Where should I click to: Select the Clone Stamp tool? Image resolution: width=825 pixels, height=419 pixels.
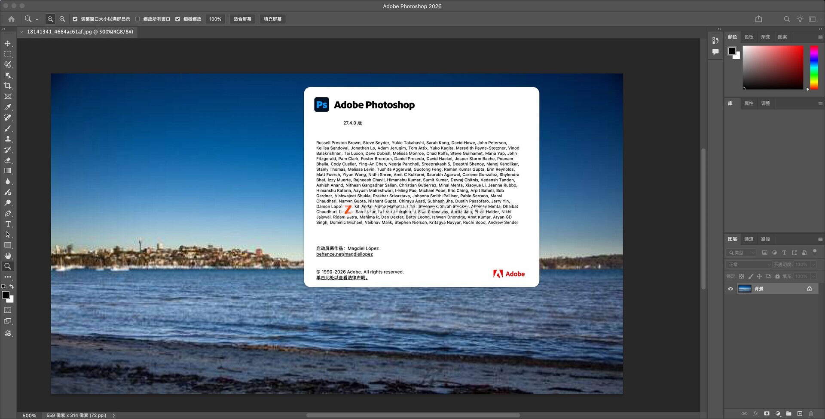(8, 139)
